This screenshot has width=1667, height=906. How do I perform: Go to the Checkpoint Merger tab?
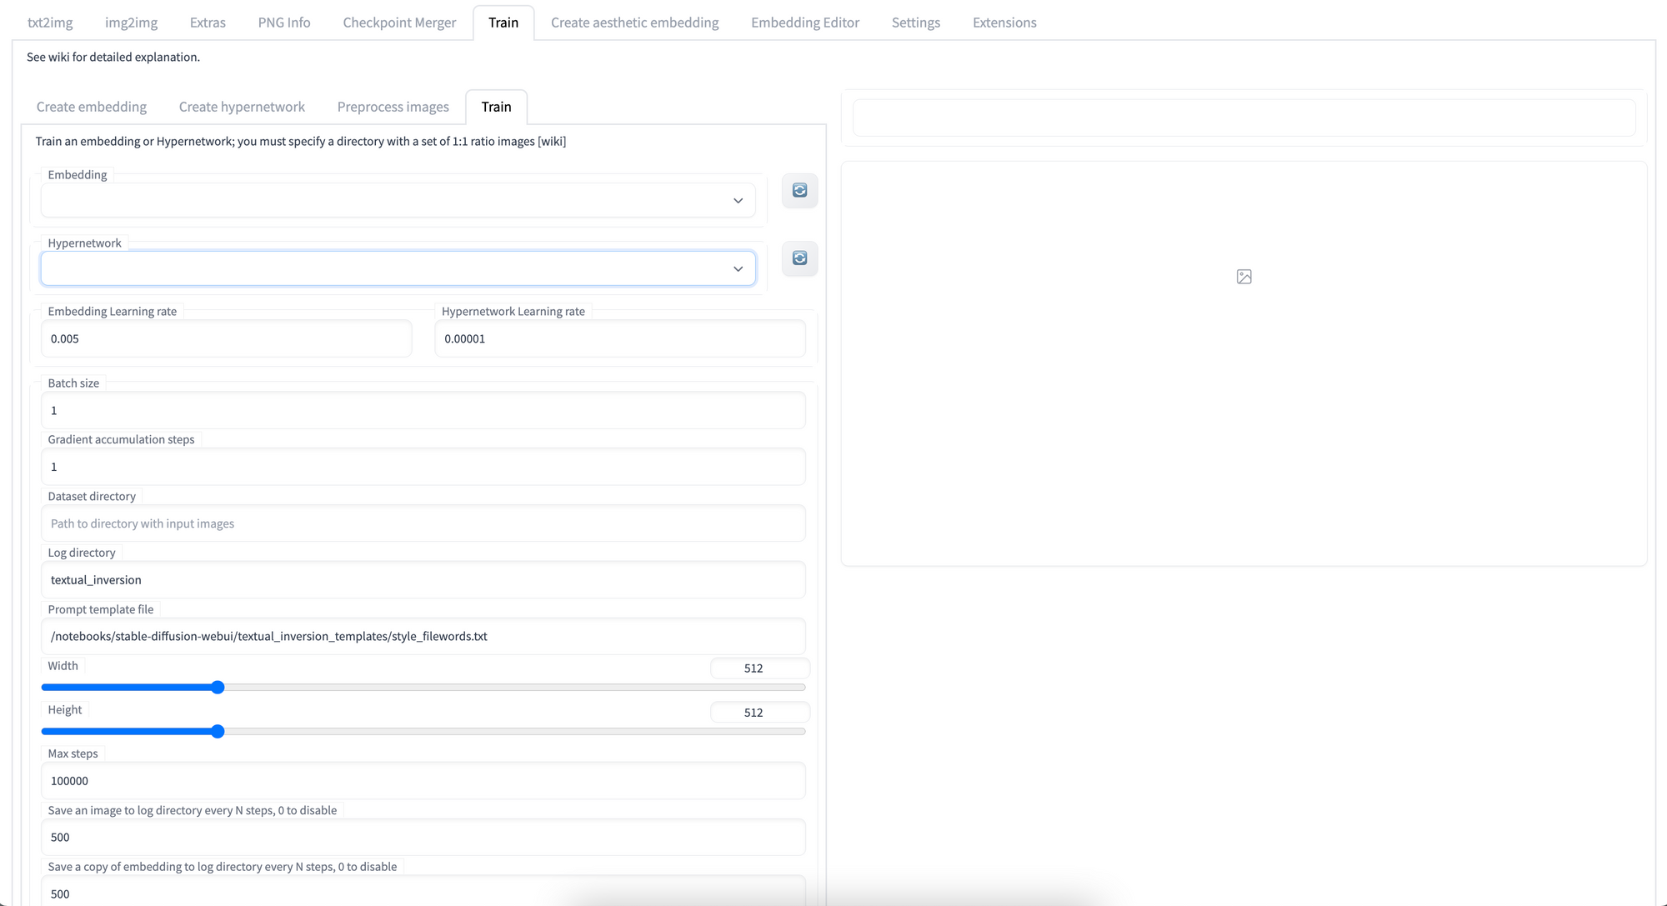coord(399,23)
